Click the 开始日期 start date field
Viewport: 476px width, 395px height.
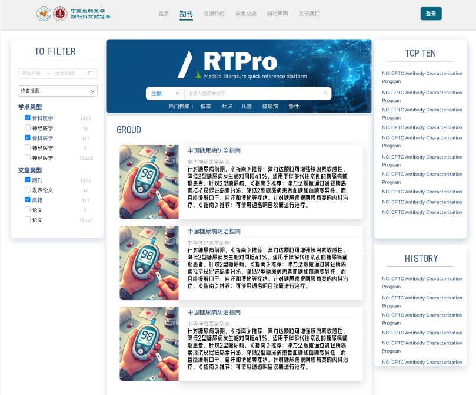point(31,73)
